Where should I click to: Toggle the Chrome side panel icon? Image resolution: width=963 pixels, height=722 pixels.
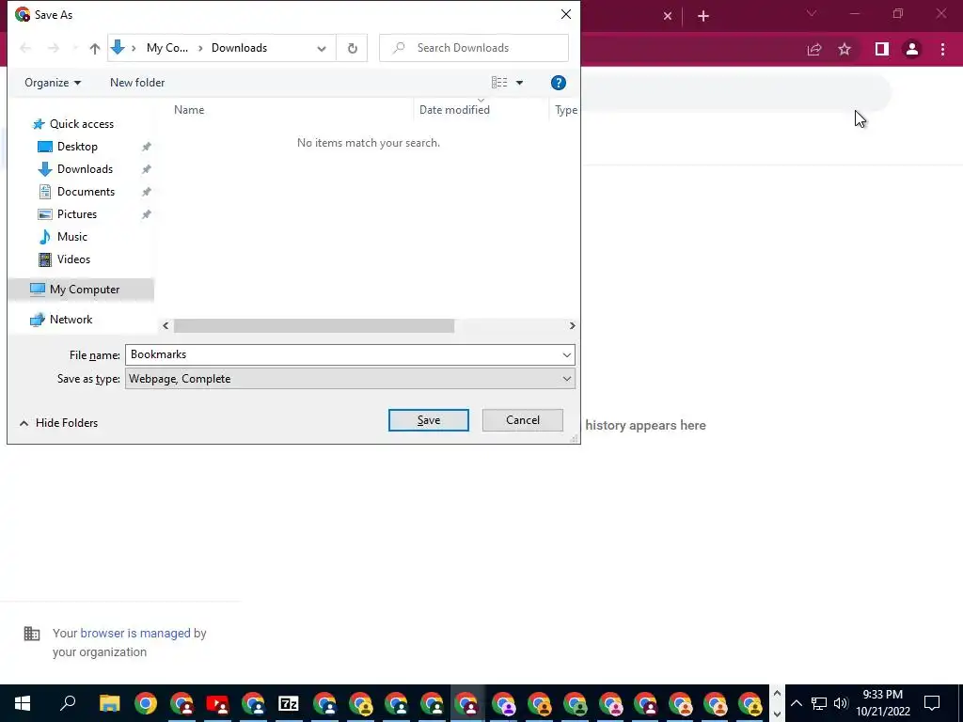pos(882,49)
